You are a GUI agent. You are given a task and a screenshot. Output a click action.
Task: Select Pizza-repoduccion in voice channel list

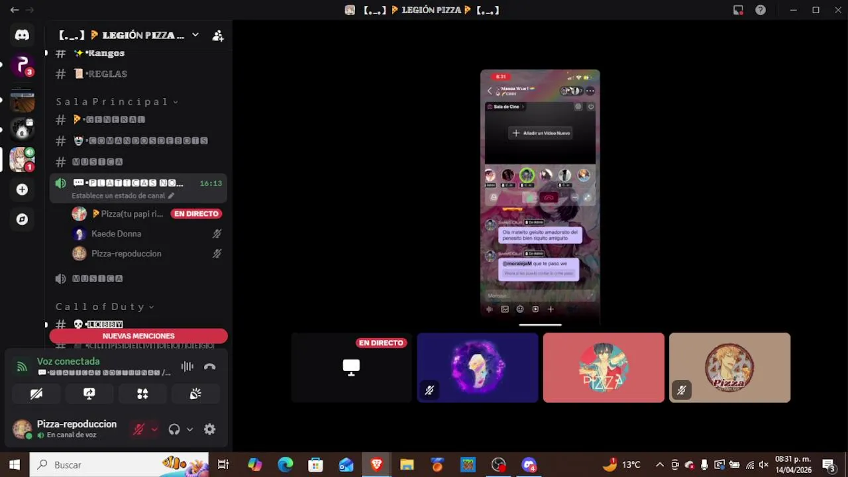[126, 254]
